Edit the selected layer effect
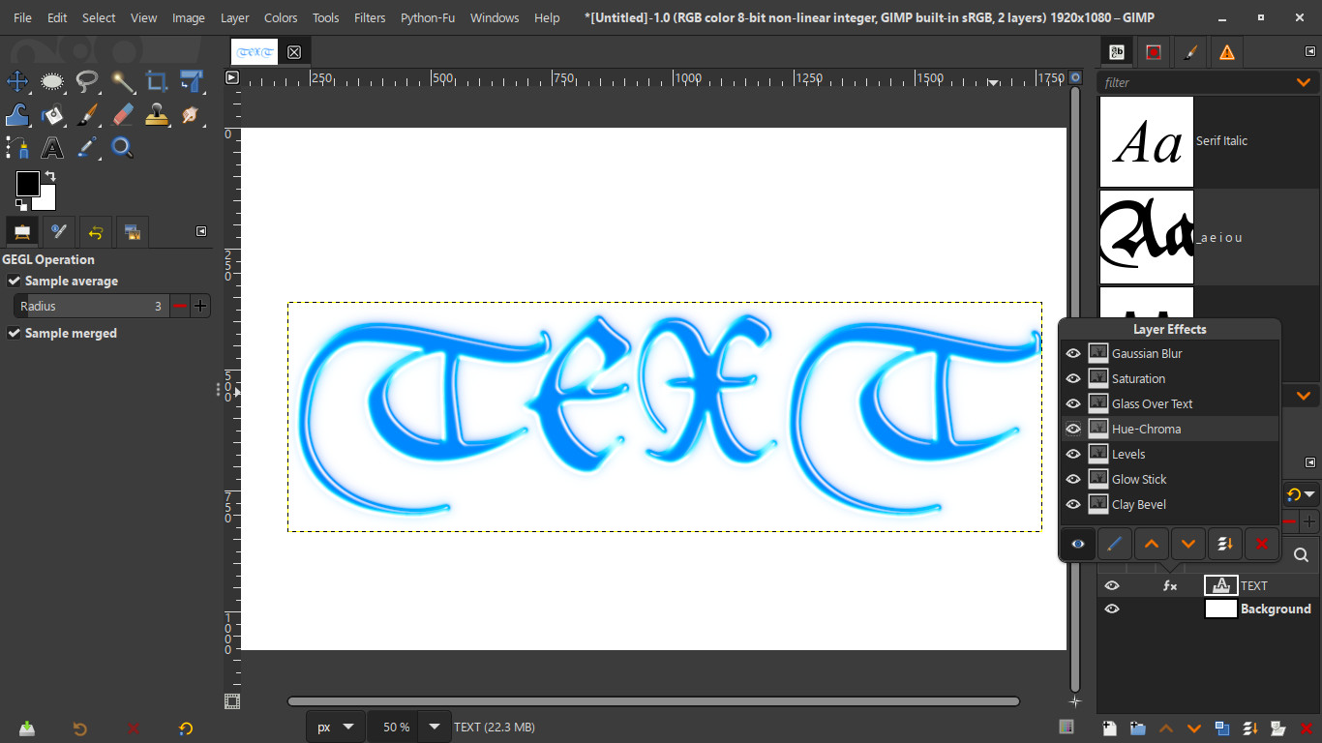This screenshot has height=743, width=1322. 1115,544
